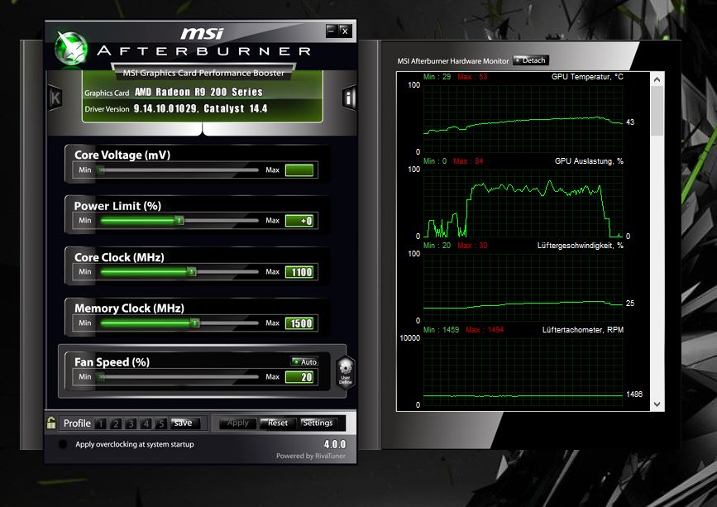
Task: Click the Power Limit slider handle
Action: point(179,220)
